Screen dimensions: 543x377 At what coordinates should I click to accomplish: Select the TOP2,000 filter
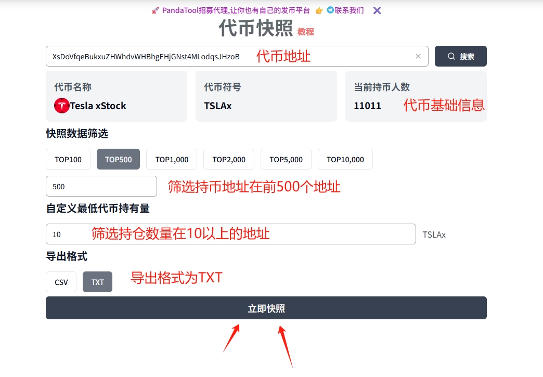(x=229, y=159)
